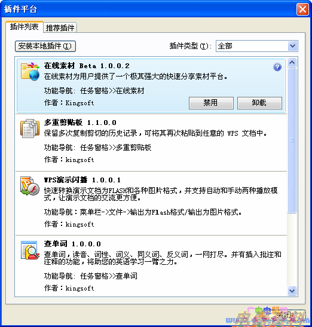Click the 在线素材 folder globe icon

[30, 71]
